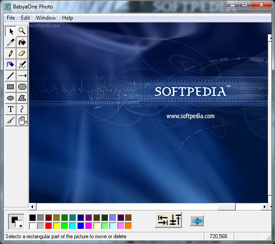Click the foreground/background color indicator
The width and height of the screenshot is (275, 244).
(x=16, y=222)
